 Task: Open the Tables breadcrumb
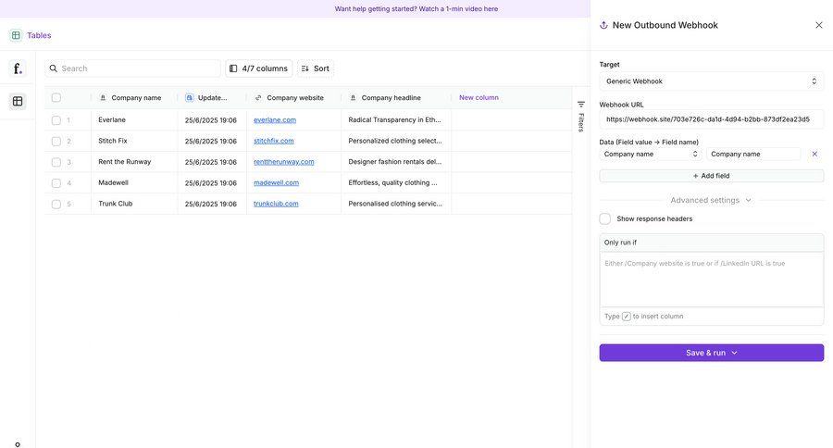[x=39, y=35]
